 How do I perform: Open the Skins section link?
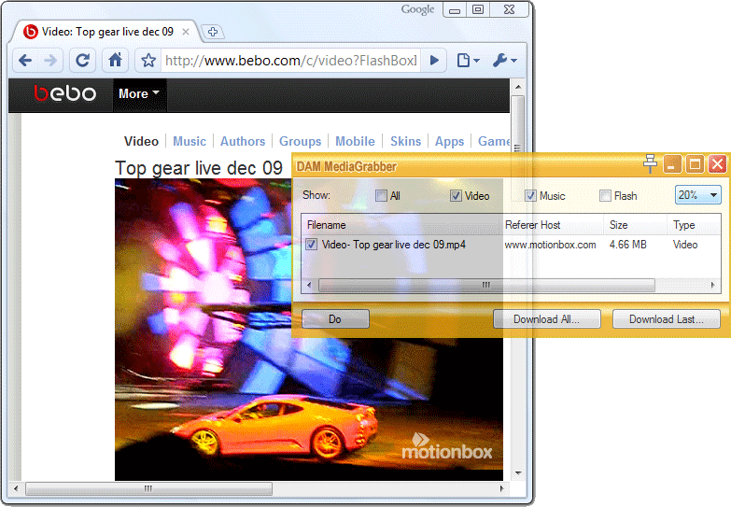click(405, 141)
